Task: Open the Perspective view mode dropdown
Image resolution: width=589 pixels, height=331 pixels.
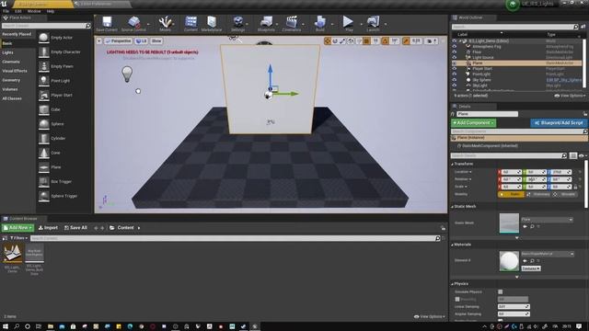Action: tap(119, 40)
